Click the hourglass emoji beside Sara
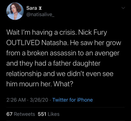 pos(41,8)
